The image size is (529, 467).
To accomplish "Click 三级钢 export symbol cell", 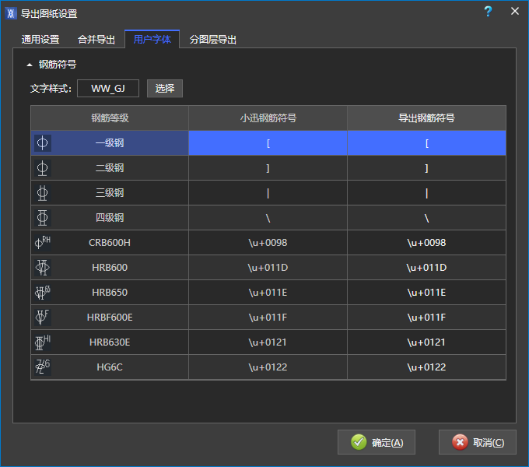I will tap(427, 193).
